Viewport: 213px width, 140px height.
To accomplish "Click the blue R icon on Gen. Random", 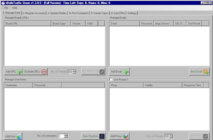I will click(x=102, y=136).
